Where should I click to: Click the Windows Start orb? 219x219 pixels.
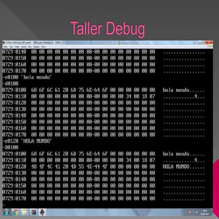click(6, 212)
